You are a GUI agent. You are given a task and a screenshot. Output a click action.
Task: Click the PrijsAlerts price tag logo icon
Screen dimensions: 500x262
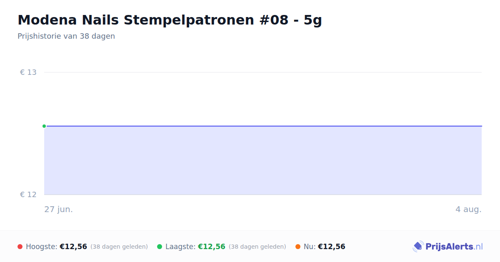418,247
